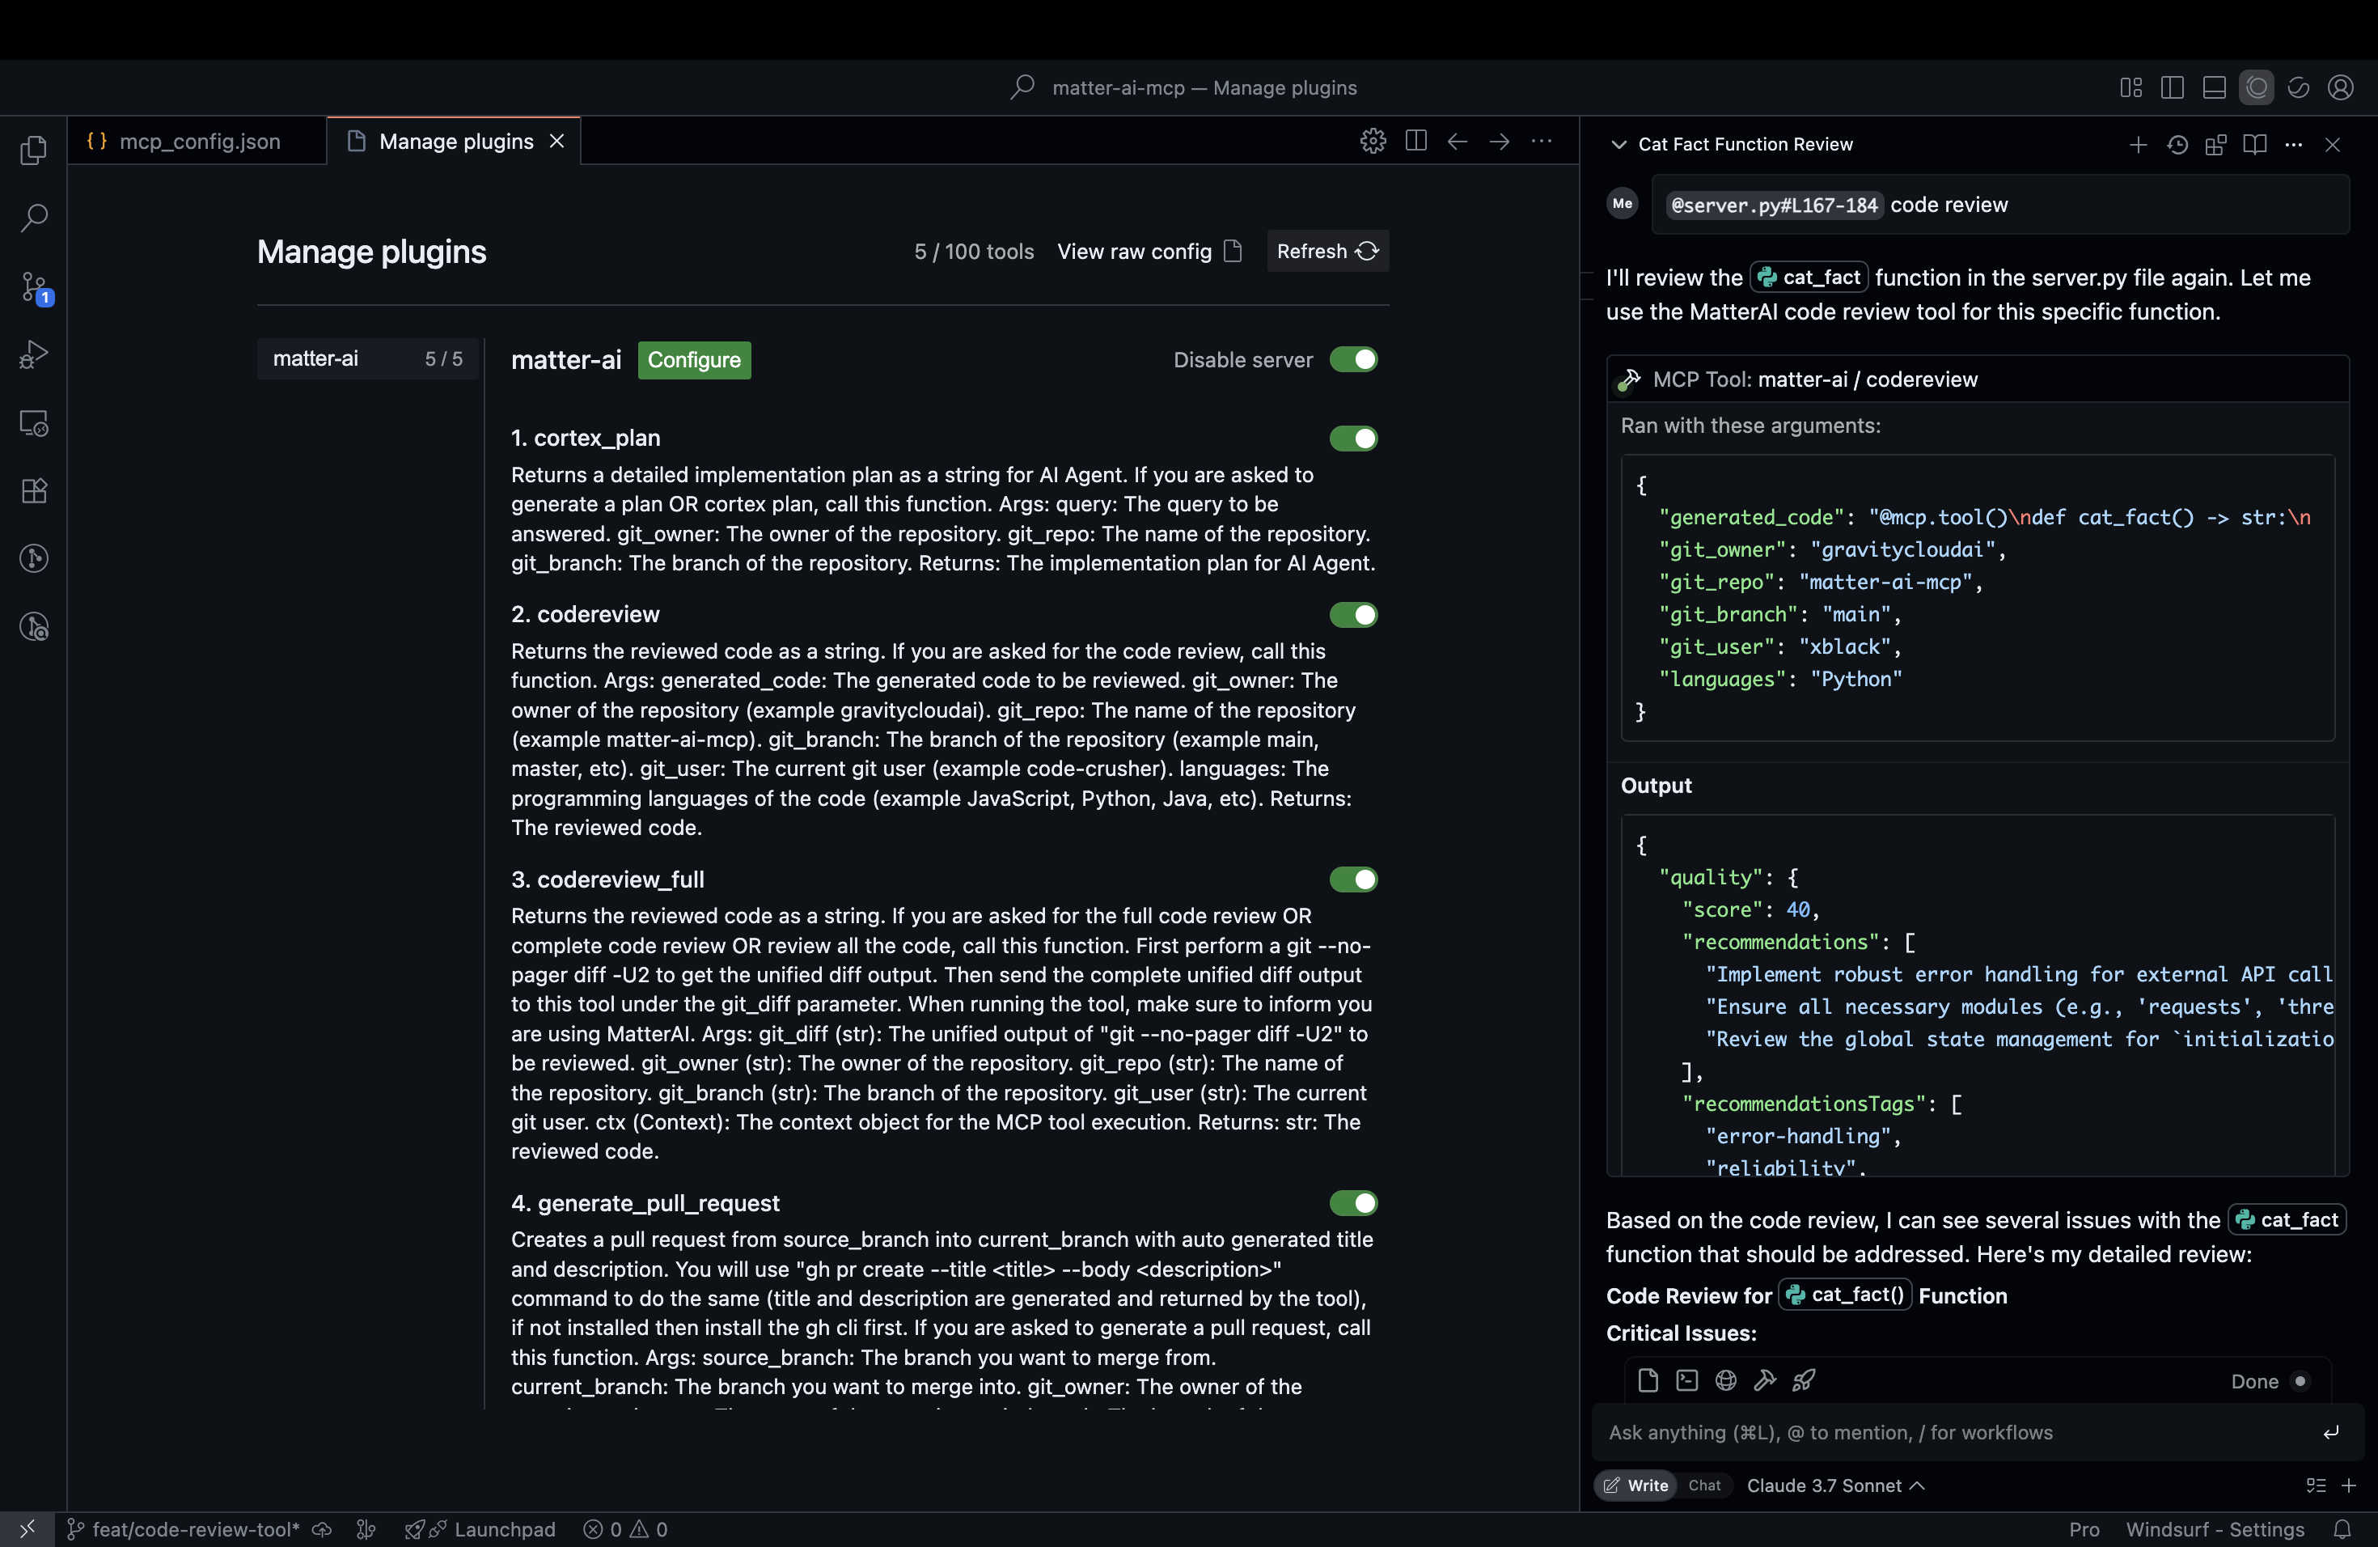Click the title bar search box matter-ai-mcp
The height and width of the screenshot is (1547, 2378).
coord(1185,88)
